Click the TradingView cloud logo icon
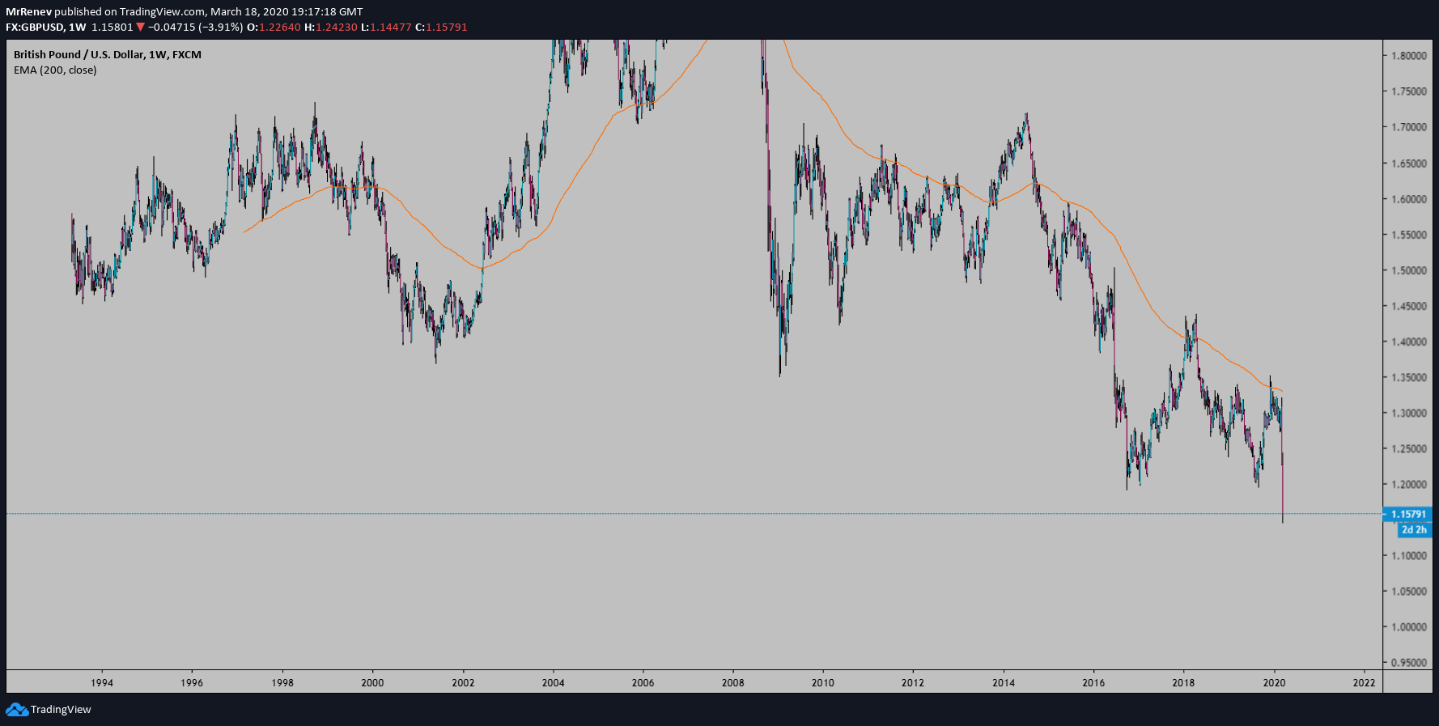The image size is (1439, 726). tap(16, 710)
